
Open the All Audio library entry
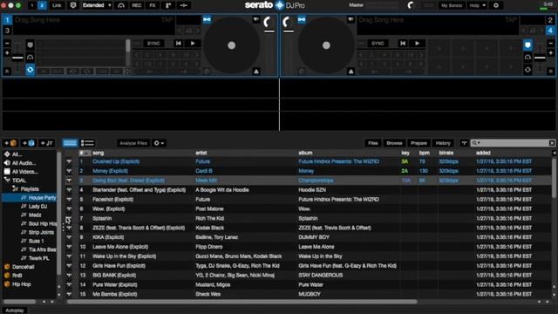(24, 163)
